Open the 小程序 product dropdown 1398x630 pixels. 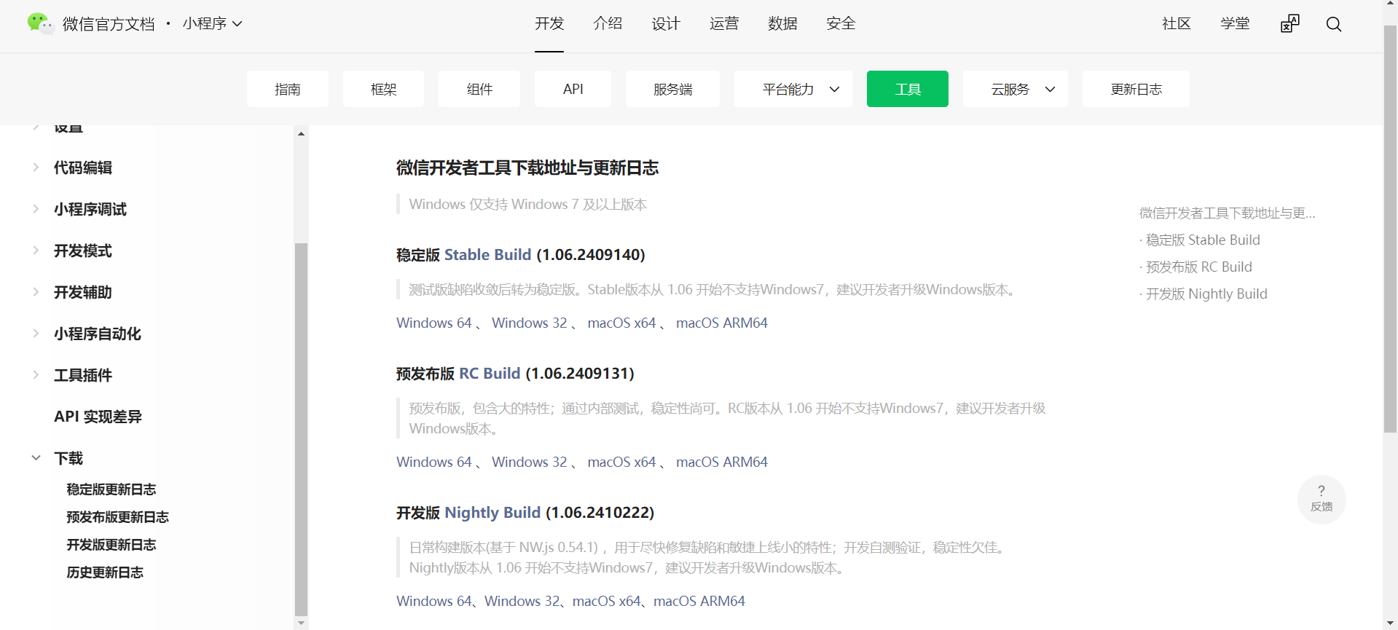click(x=212, y=24)
